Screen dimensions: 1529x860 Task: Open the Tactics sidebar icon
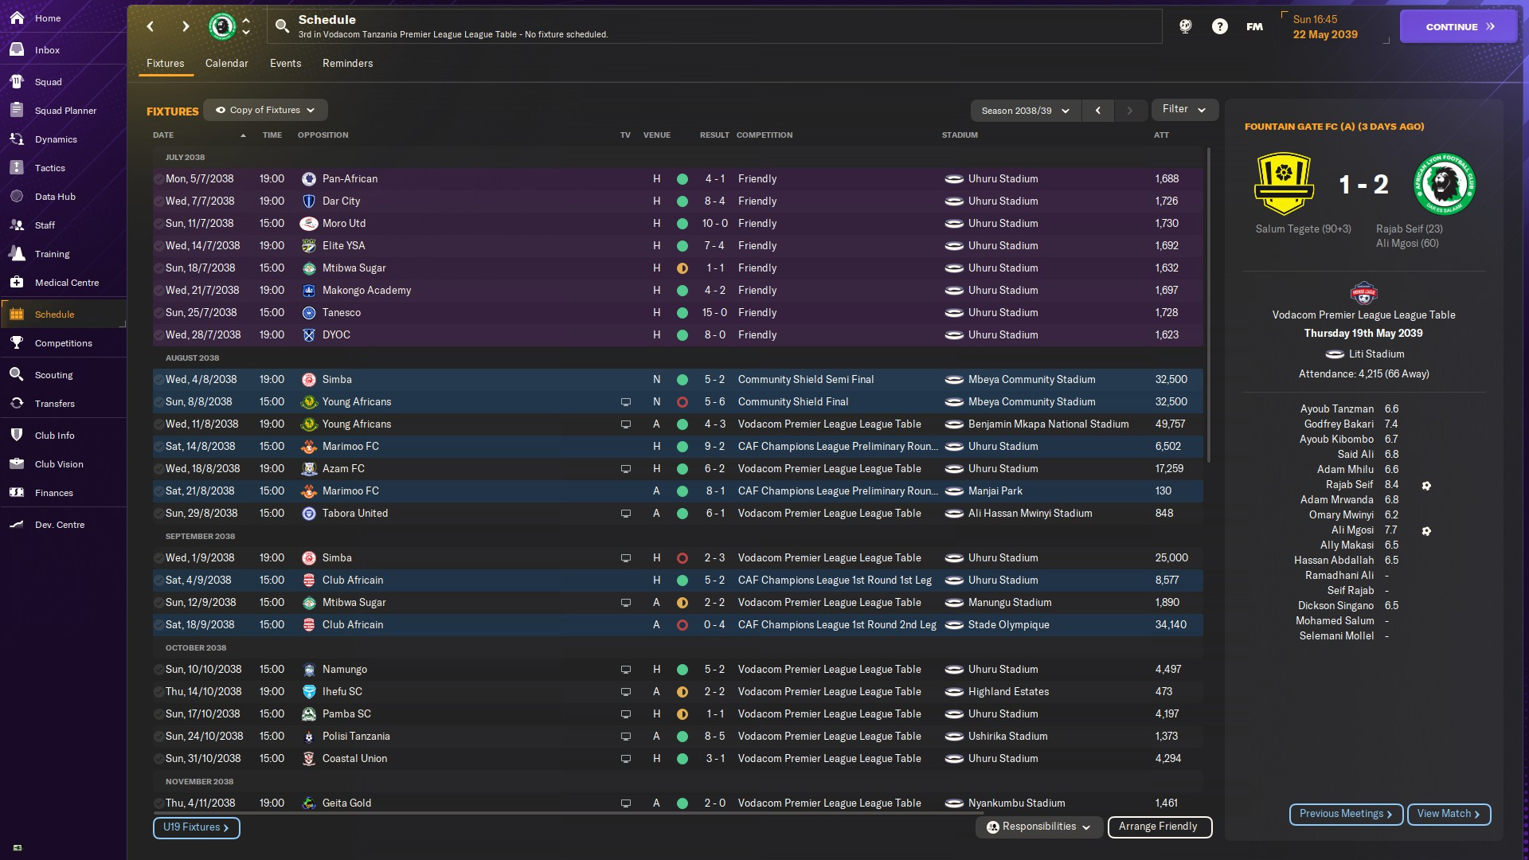coord(17,168)
